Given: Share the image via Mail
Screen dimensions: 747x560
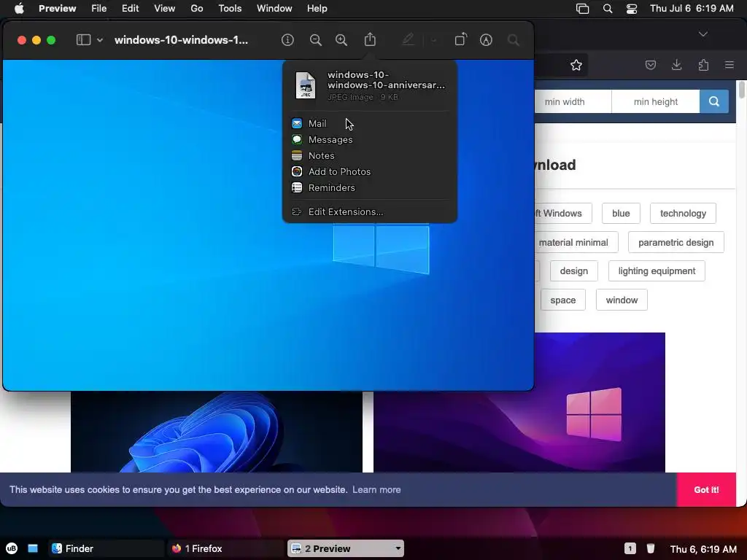Looking at the screenshot, I should pos(370,123).
